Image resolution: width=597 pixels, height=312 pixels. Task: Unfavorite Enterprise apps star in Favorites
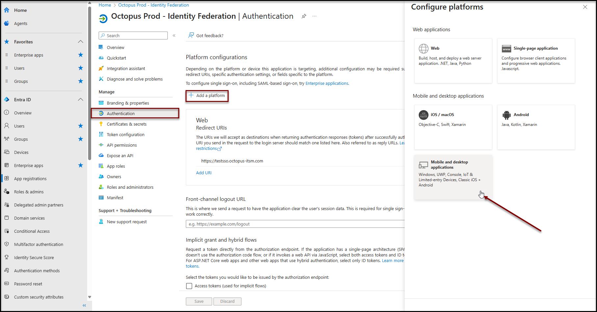point(81,55)
